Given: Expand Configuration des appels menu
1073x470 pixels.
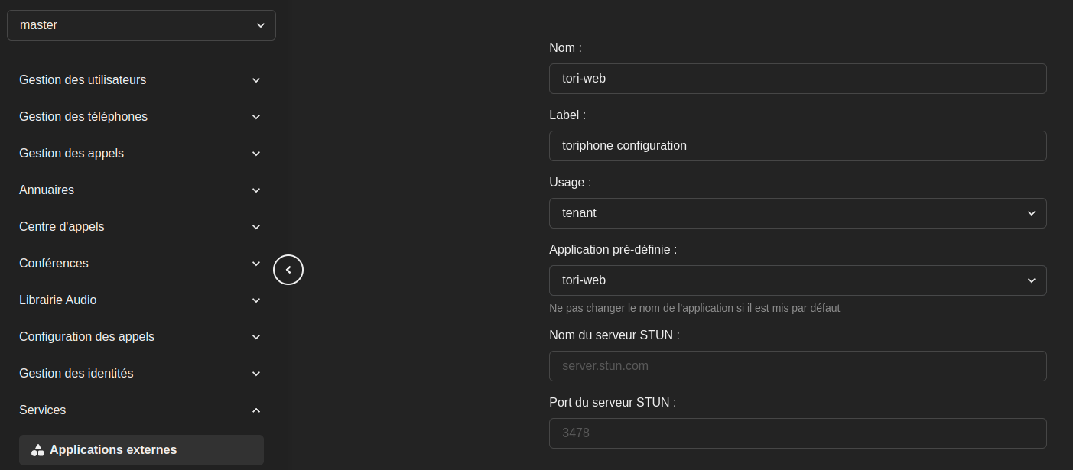Looking at the screenshot, I should pyautogui.click(x=141, y=337).
